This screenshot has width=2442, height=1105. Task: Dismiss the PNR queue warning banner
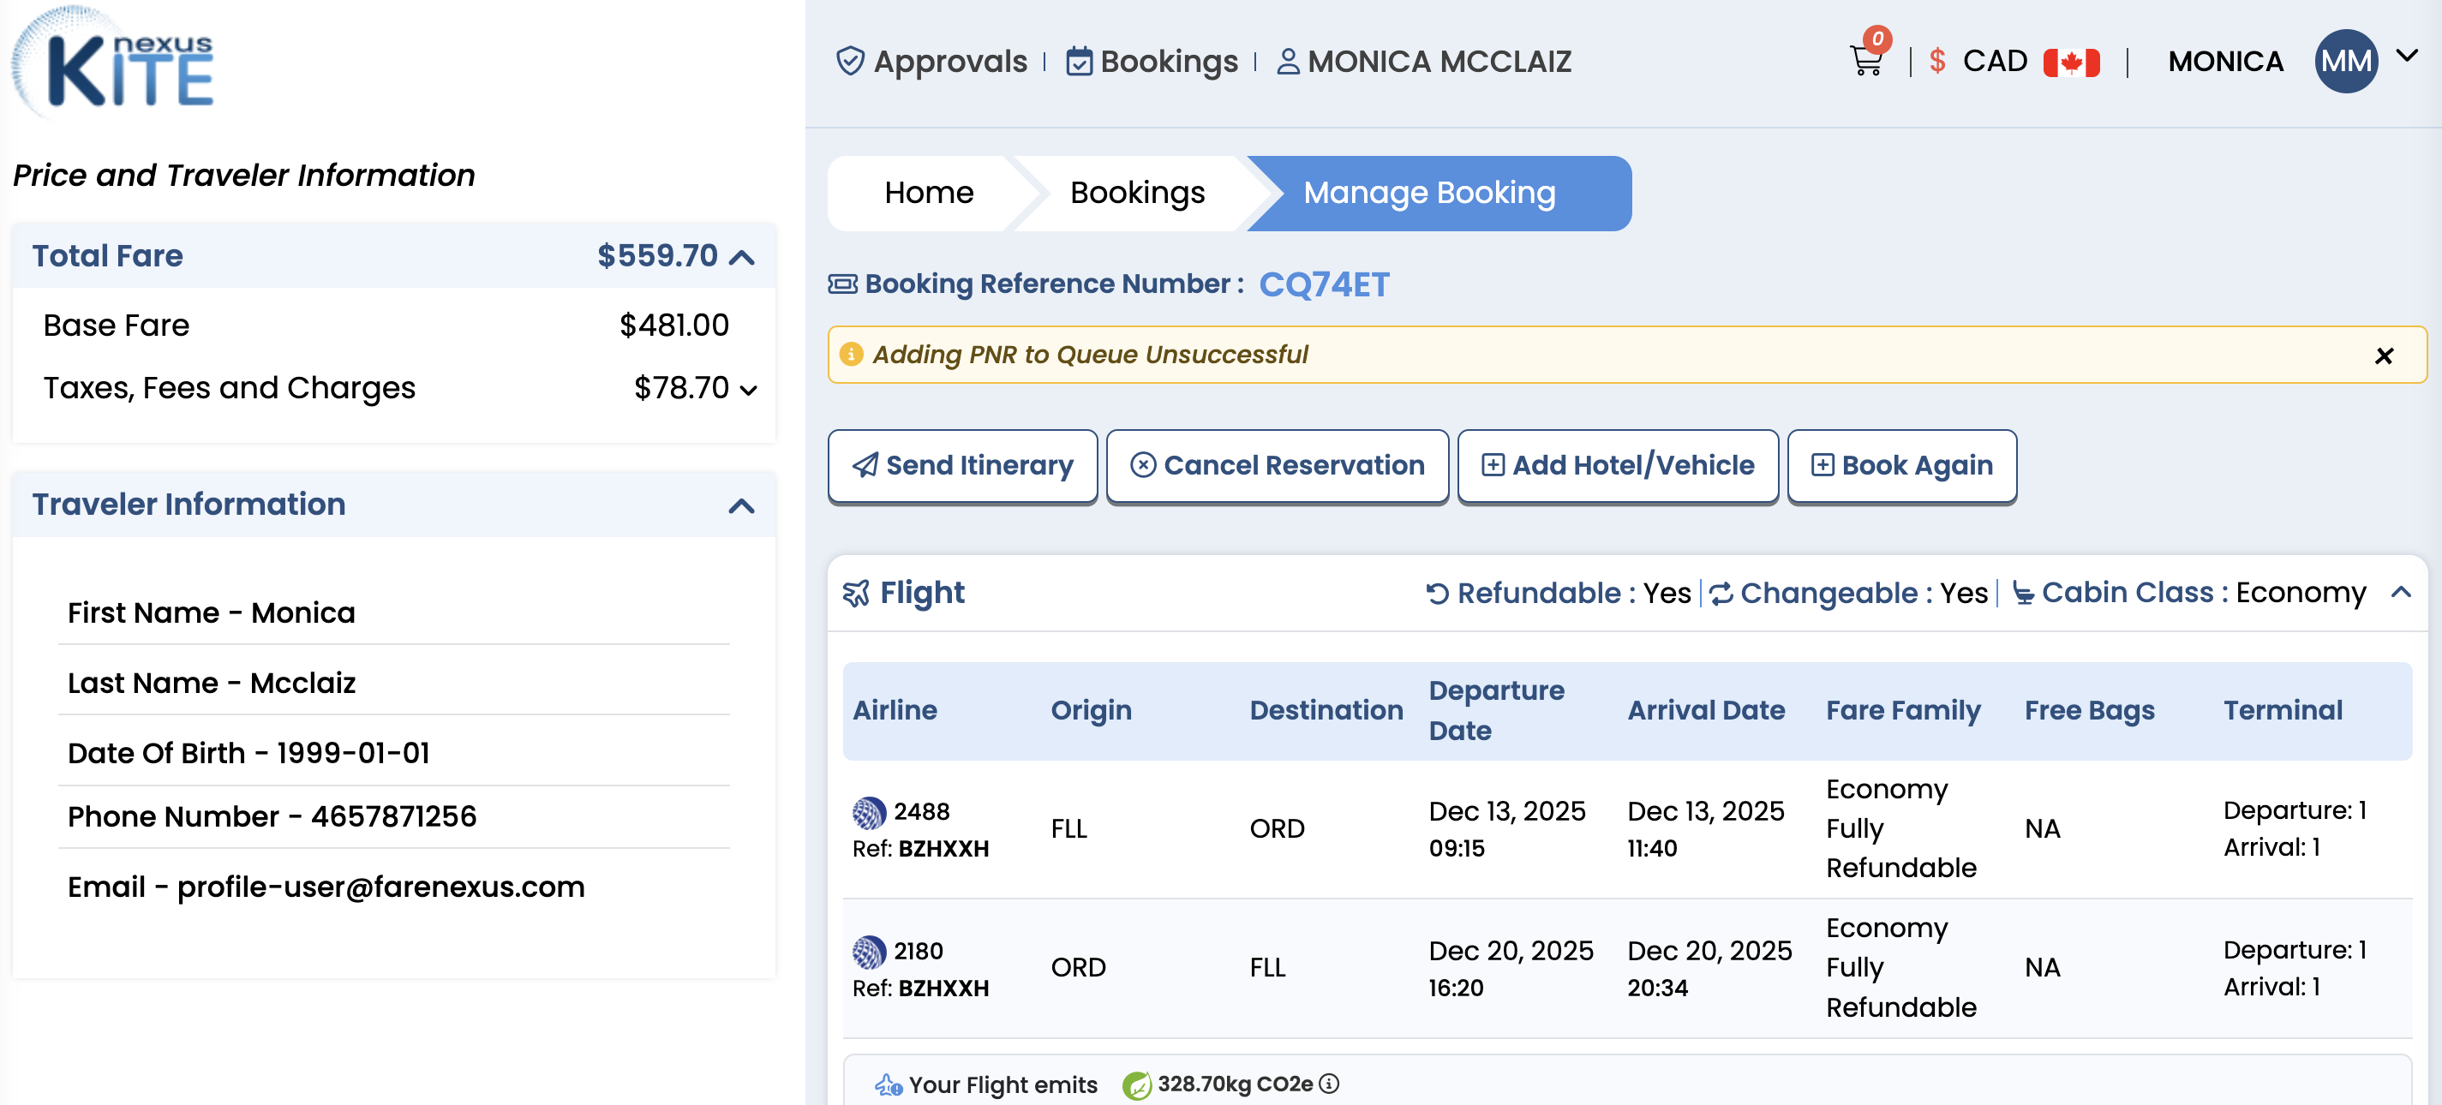click(x=2383, y=355)
